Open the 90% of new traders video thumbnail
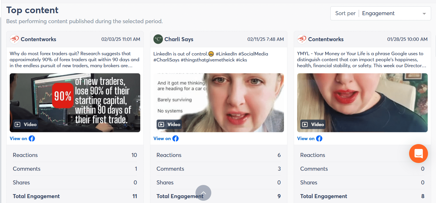The image size is (436, 203). coord(75,103)
